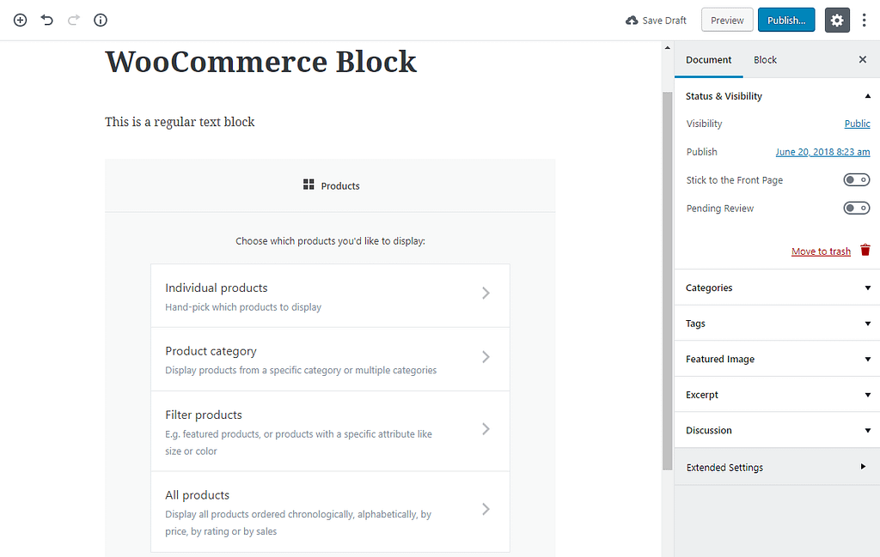
Task: Select the Individual products heading
Action: click(216, 288)
